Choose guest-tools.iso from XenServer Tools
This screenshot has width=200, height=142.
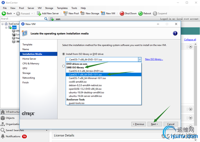(x=104, y=103)
